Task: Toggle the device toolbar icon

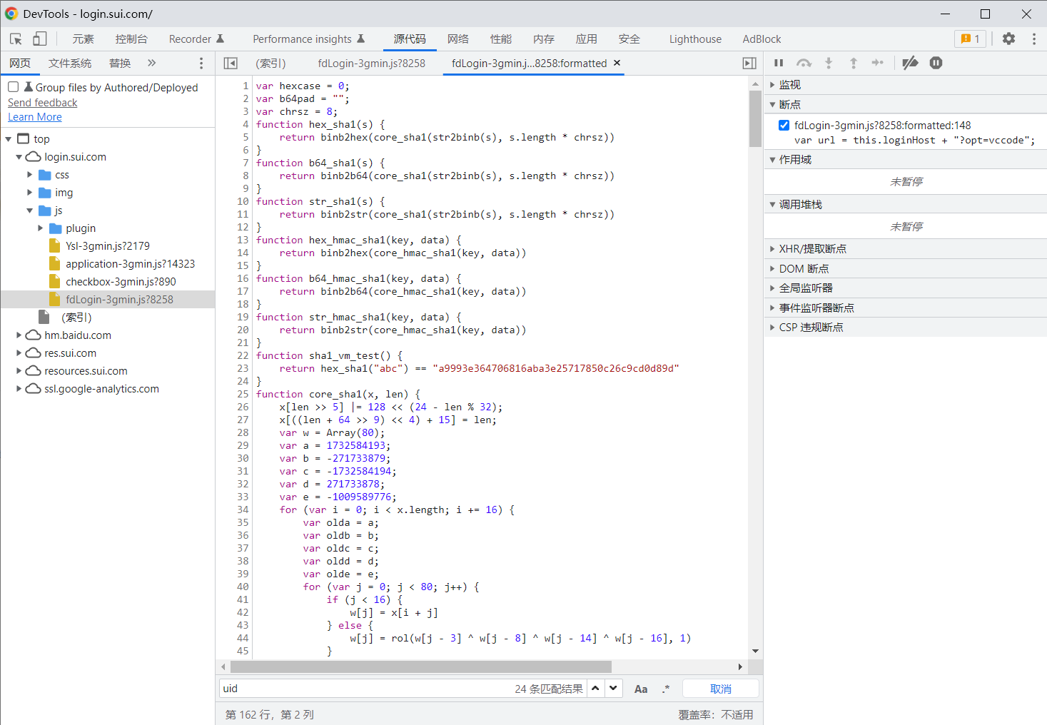Action: coord(40,39)
